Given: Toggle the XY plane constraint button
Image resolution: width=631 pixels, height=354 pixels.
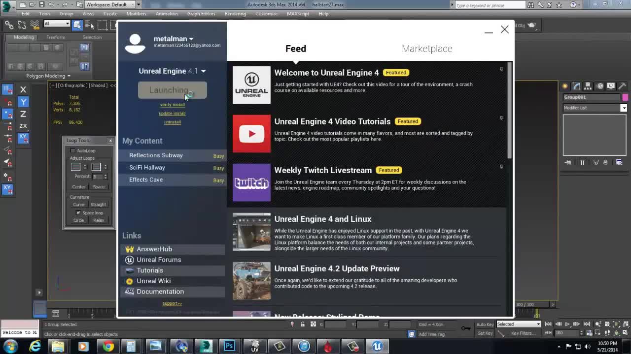Looking at the screenshot, I should [x=23, y=138].
